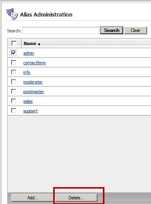151x204 pixels.
Task: Click the Search button
Action: (112, 30)
